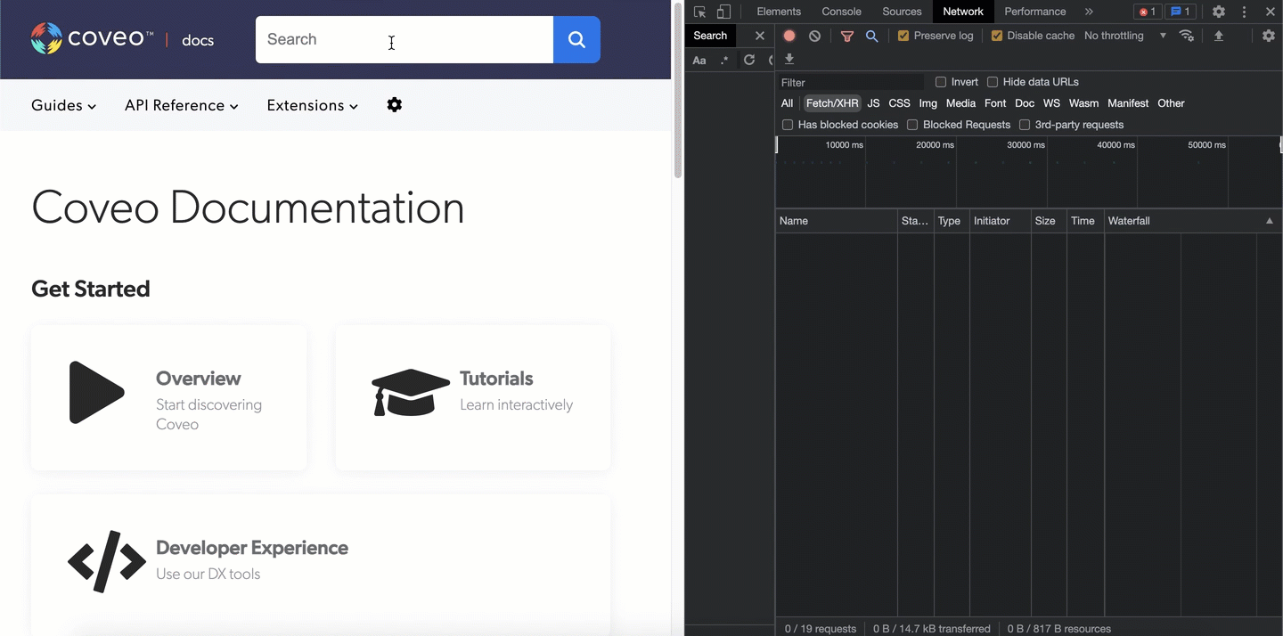Image resolution: width=1283 pixels, height=636 pixels.
Task: Click the blue search magnifier button
Action: (576, 39)
